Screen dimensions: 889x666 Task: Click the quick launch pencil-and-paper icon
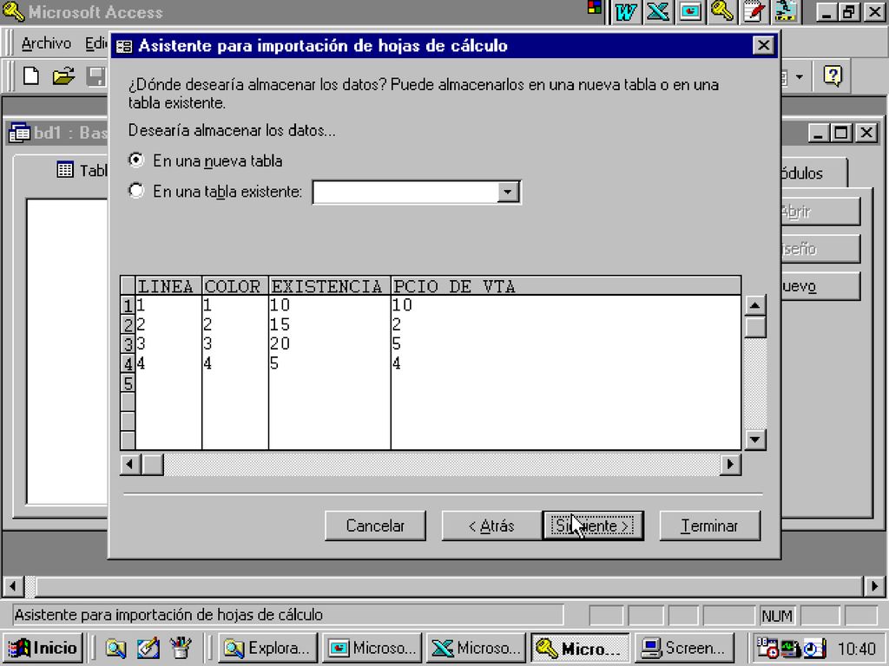[x=148, y=648]
